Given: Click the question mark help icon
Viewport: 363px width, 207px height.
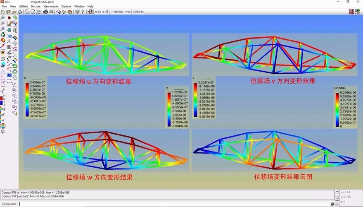Looking at the screenshot, I should [83, 12].
